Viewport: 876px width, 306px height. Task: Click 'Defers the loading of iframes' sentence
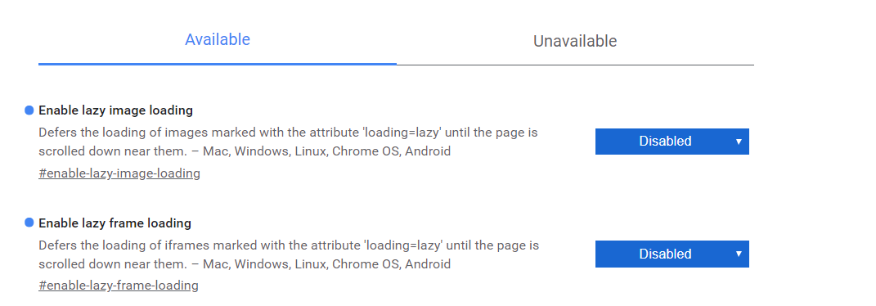289,254
